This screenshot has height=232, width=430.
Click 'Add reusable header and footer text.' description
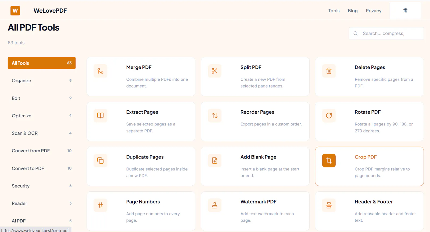[385, 217]
